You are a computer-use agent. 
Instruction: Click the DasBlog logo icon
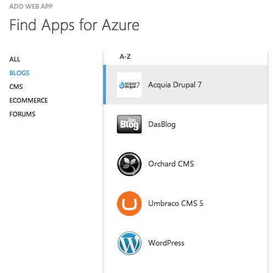click(x=129, y=124)
